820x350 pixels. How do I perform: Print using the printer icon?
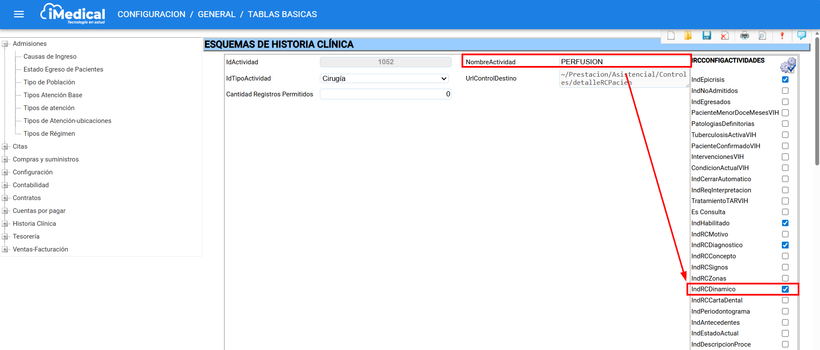tap(744, 36)
